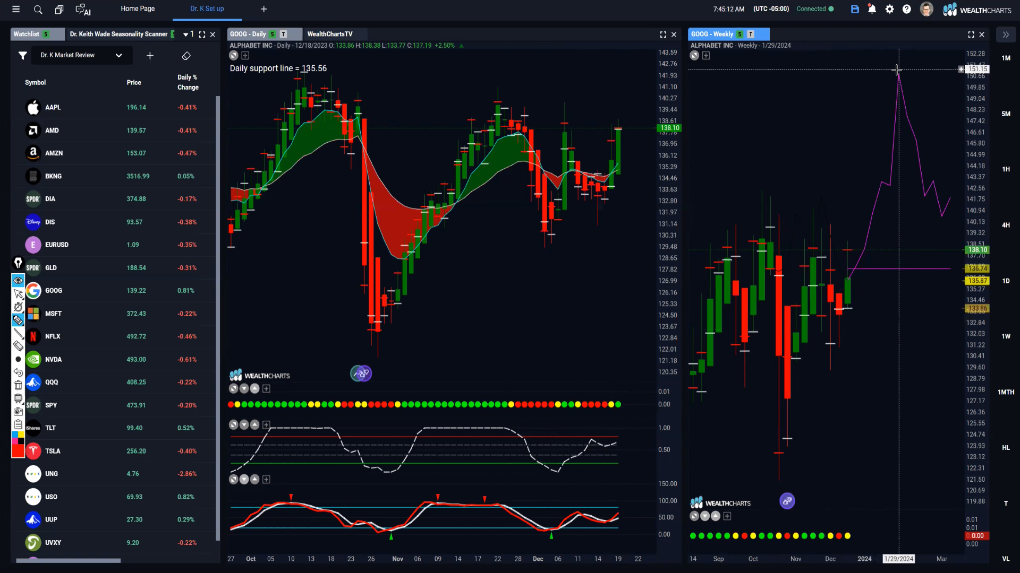Select the arrow cursor drawing tool
1020x573 pixels.
[x=18, y=293]
